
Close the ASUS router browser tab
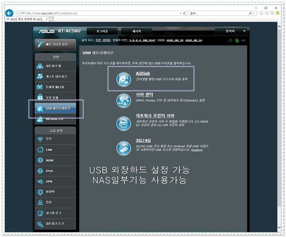coord(47,19)
